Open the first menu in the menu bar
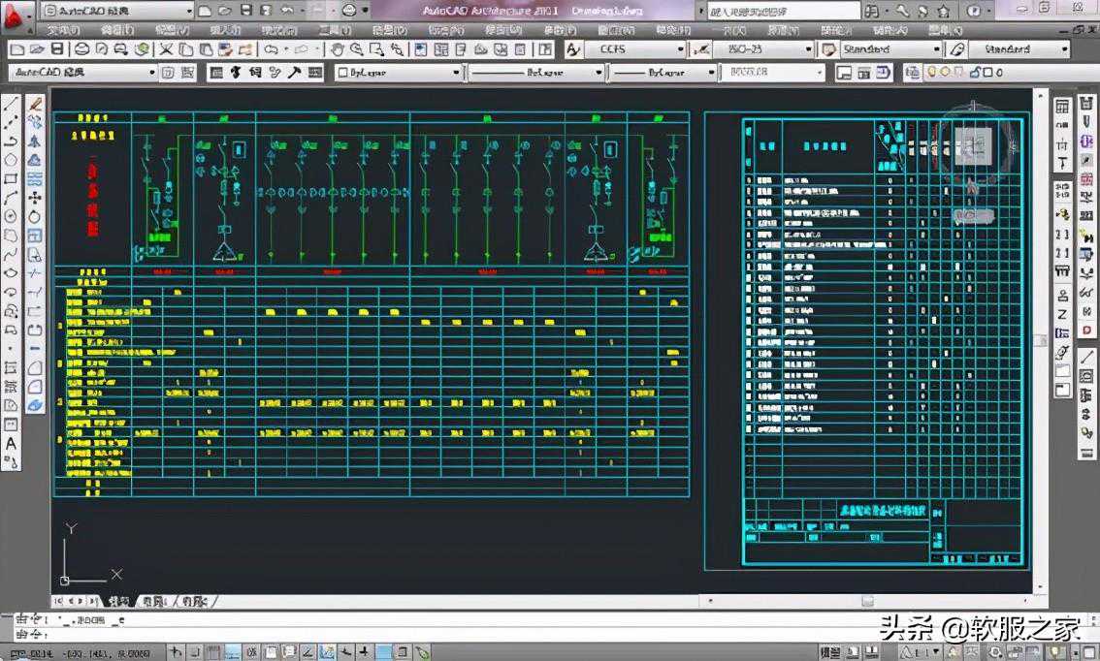The height and width of the screenshot is (661, 1100). pyautogui.click(x=65, y=30)
